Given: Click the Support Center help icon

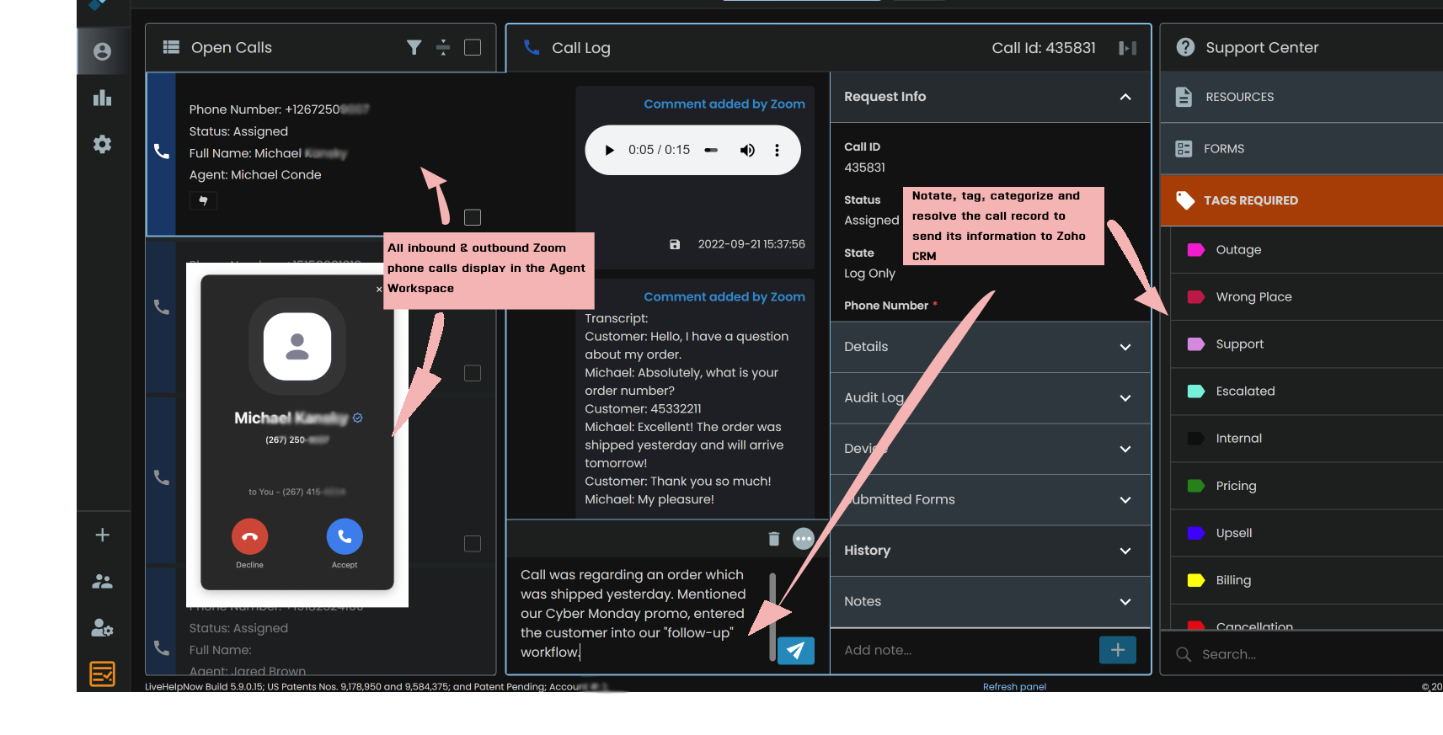Looking at the screenshot, I should point(1185,47).
